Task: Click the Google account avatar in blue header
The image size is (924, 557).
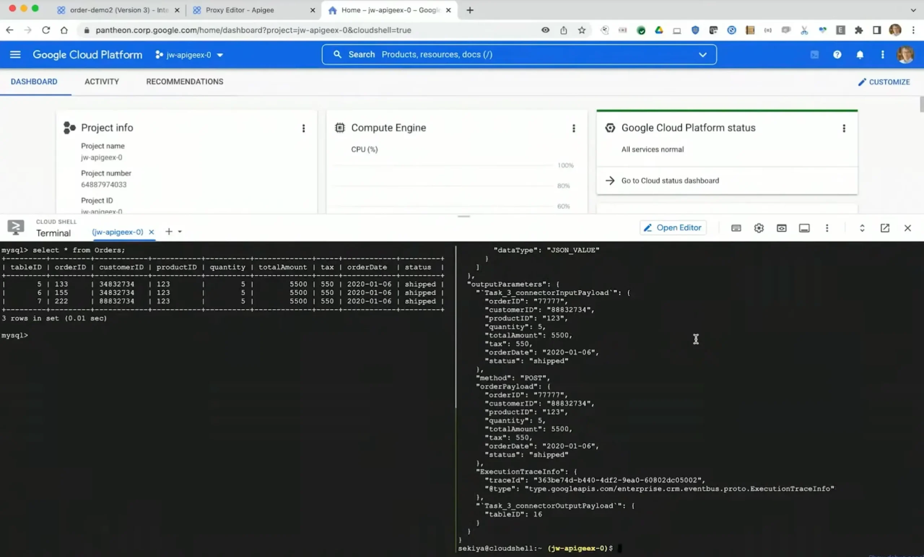Action: click(x=905, y=55)
